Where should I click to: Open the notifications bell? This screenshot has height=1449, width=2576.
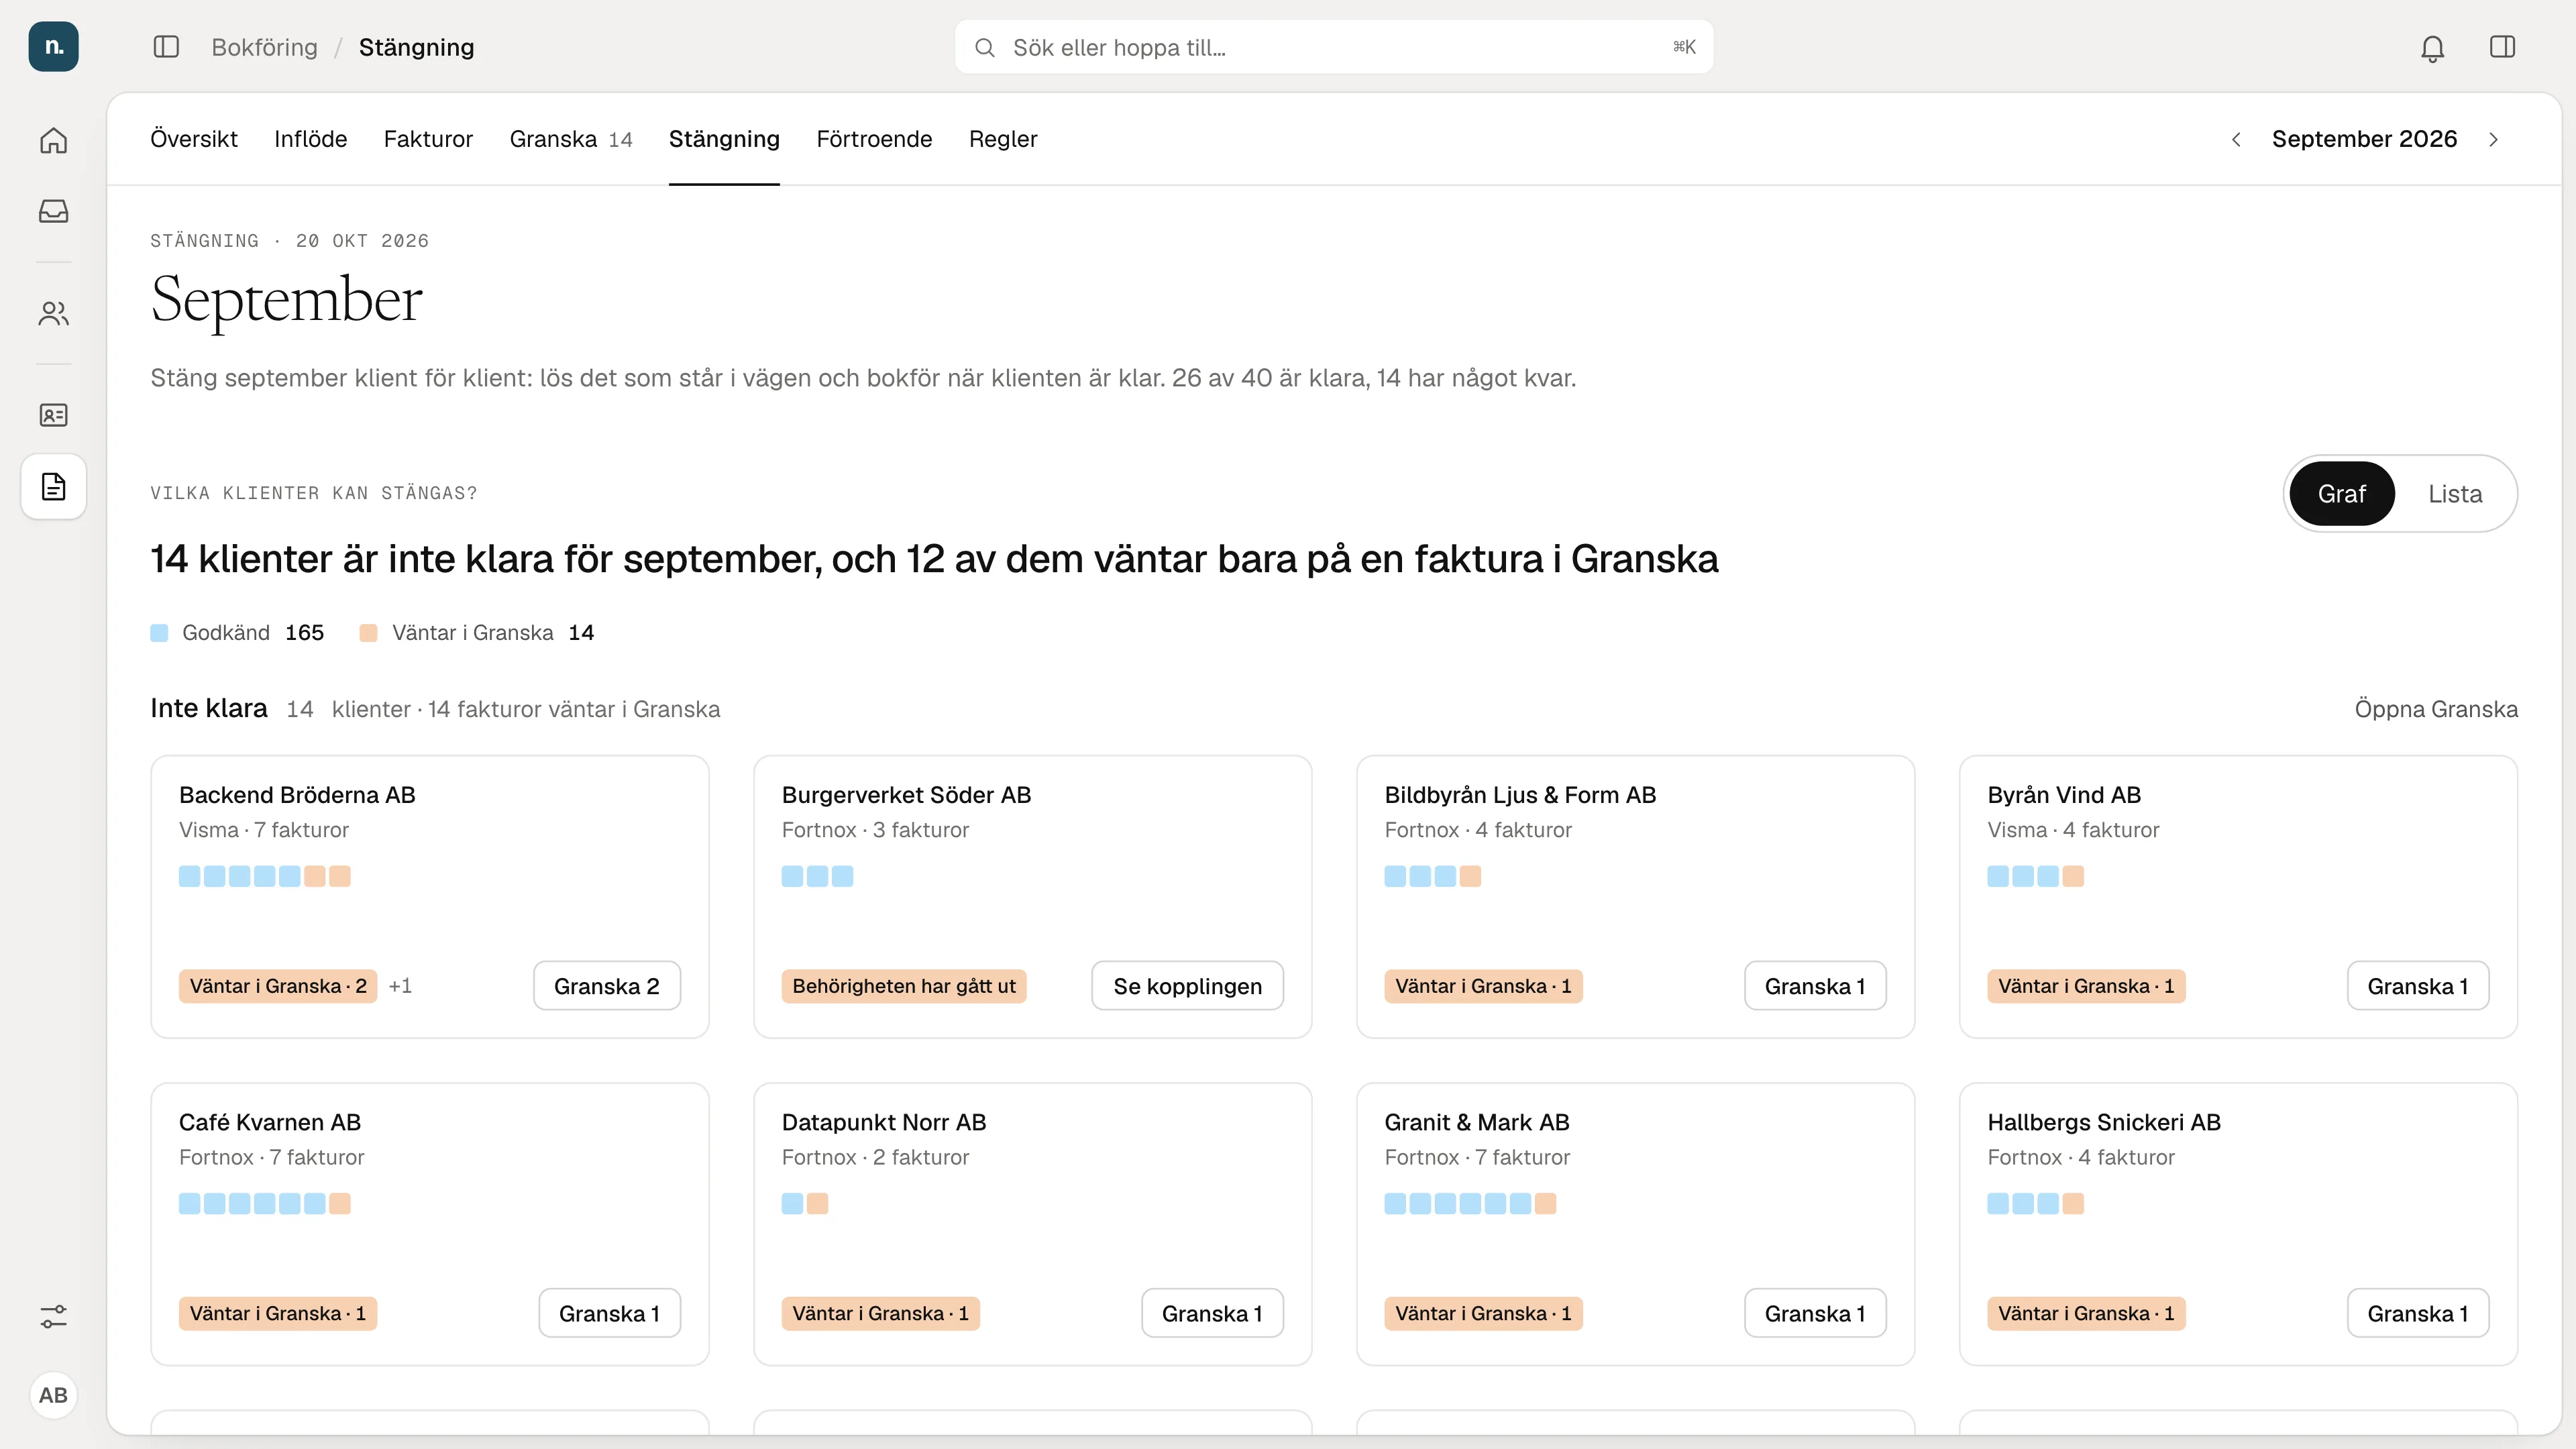[x=2432, y=47]
